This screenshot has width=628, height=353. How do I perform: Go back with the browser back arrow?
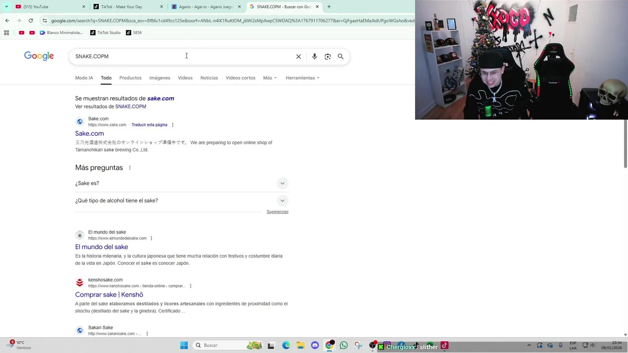pos(7,21)
